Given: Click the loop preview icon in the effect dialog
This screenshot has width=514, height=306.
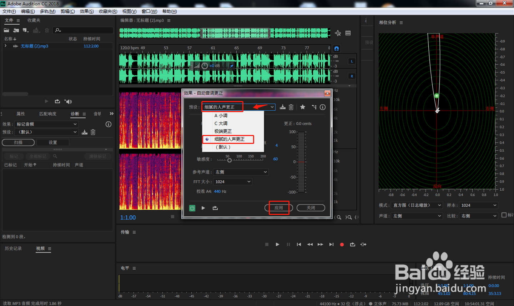Looking at the screenshot, I should [215, 208].
